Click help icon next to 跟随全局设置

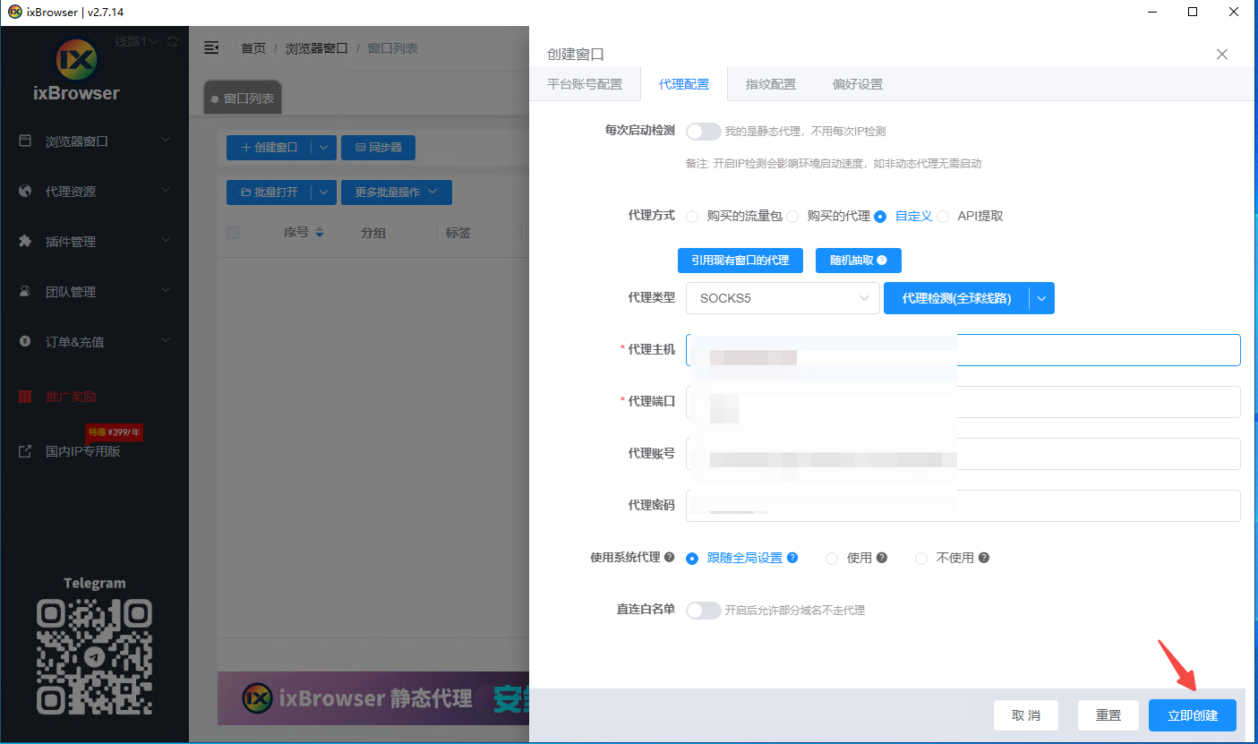click(x=792, y=558)
